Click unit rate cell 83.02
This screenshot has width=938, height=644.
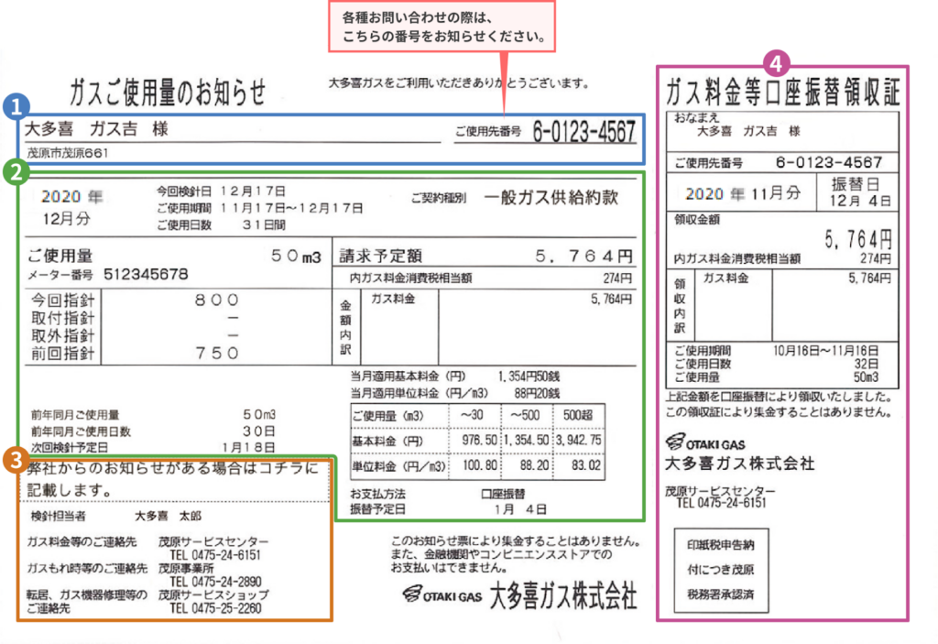click(x=586, y=465)
